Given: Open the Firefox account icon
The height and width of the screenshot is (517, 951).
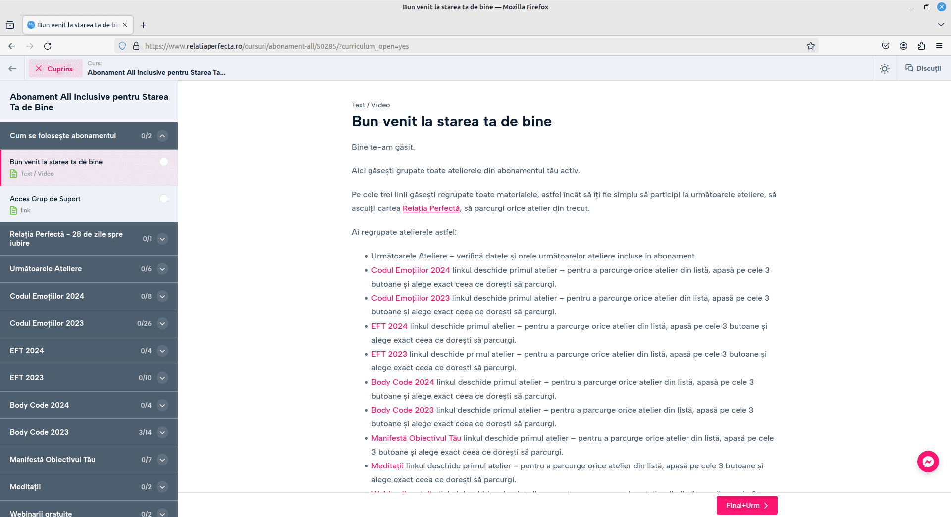Looking at the screenshot, I should (x=903, y=46).
